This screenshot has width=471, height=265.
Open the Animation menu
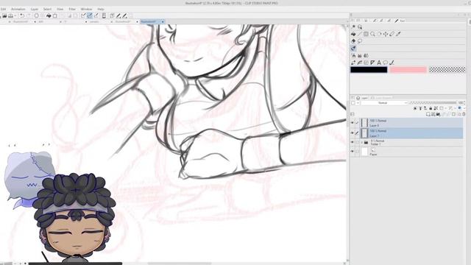[x=18, y=10]
